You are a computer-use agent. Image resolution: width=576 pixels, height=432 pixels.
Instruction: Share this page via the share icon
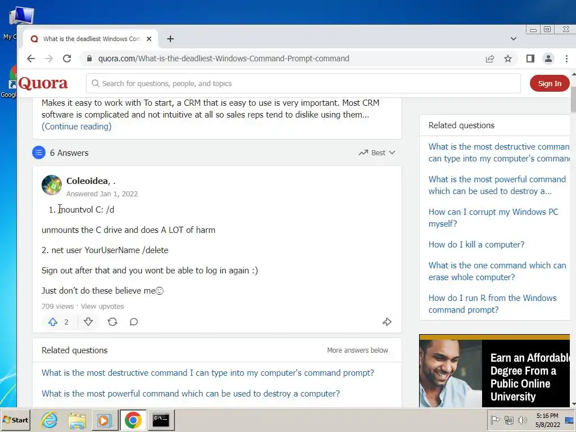[x=490, y=58]
